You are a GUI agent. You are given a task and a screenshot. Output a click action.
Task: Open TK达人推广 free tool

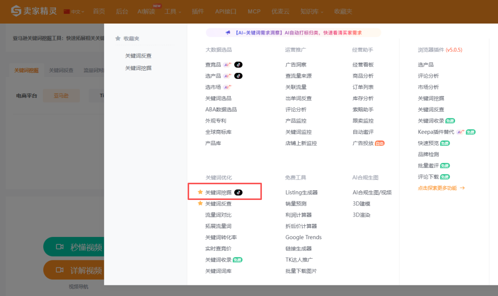299,260
